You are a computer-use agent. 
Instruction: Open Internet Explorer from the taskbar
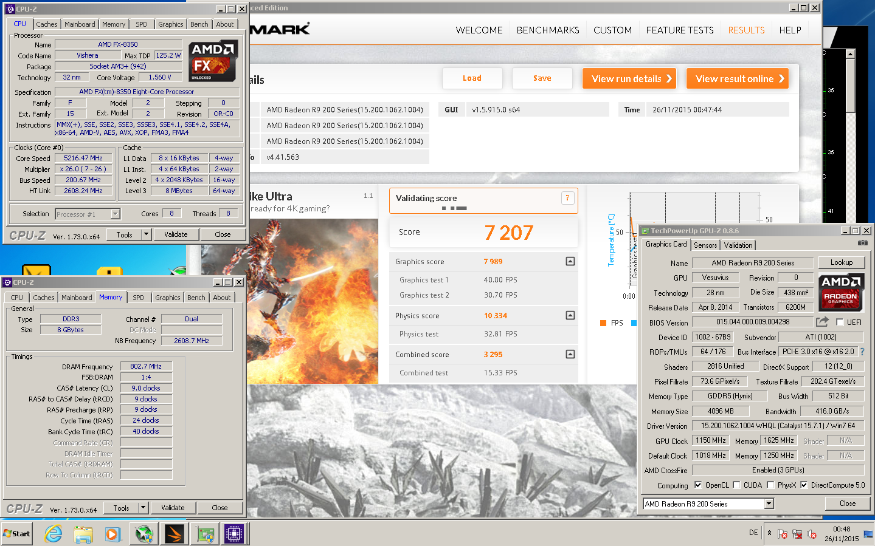click(x=54, y=534)
